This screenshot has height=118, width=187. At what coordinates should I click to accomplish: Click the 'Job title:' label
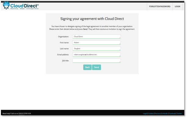[66, 61]
